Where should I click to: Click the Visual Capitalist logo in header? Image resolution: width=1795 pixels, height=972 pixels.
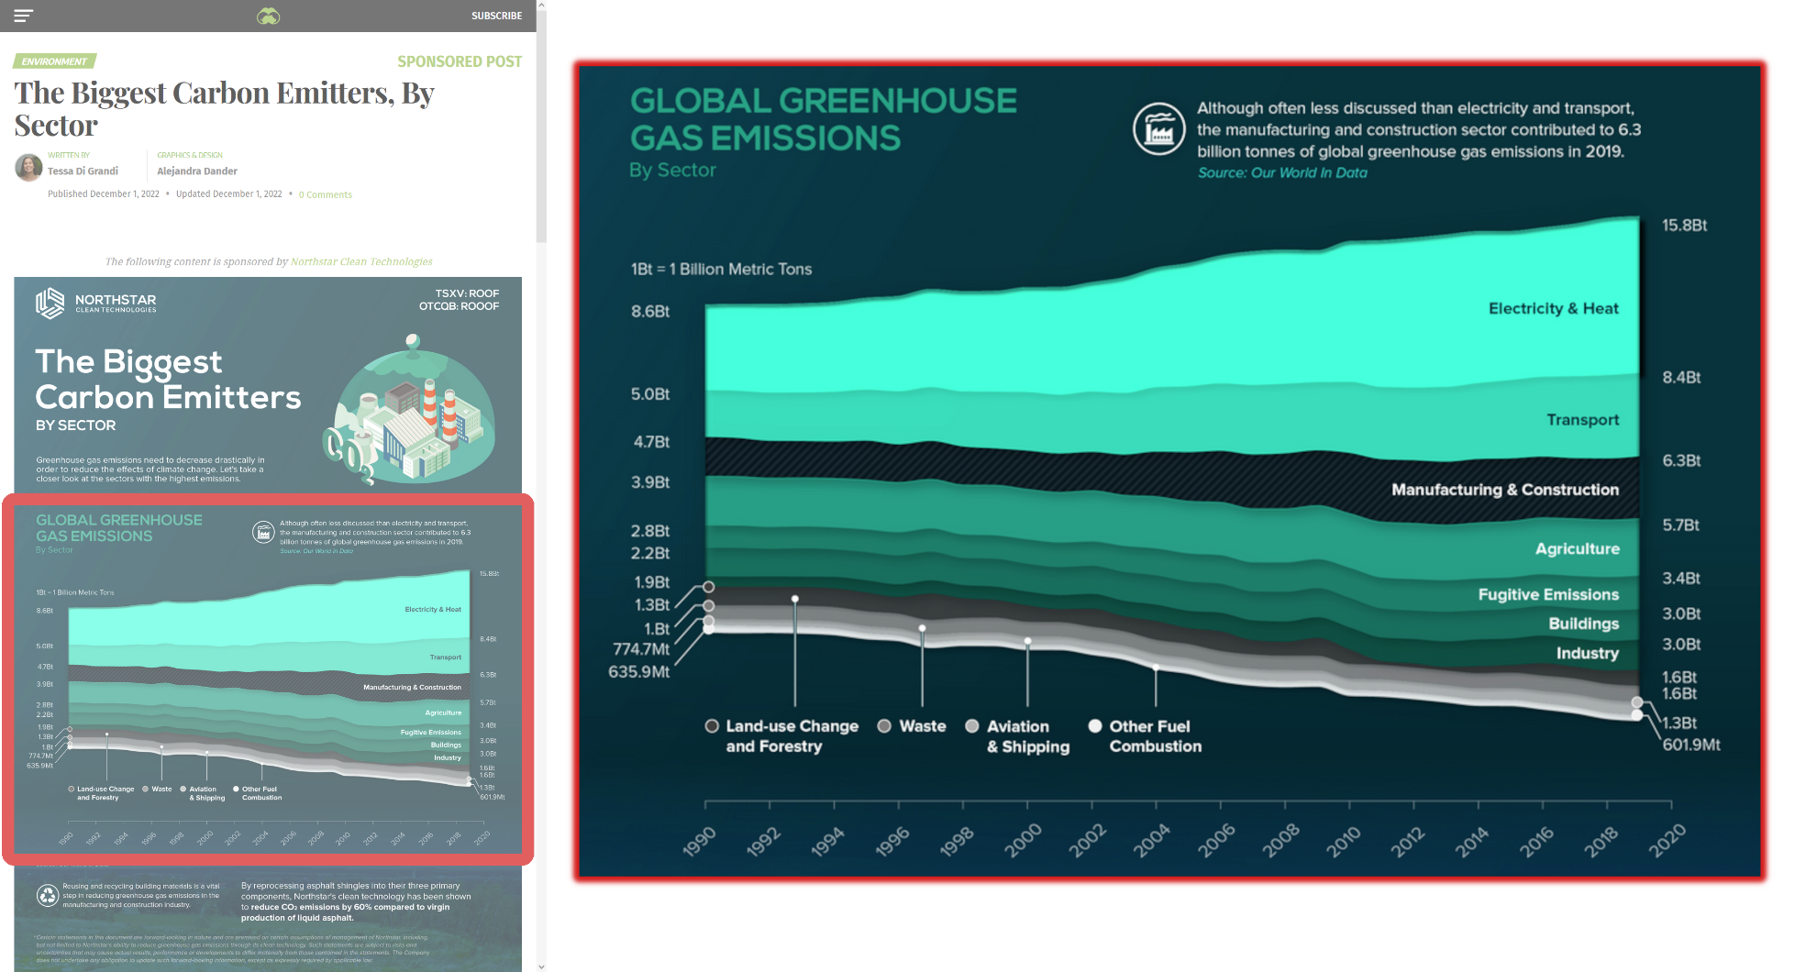click(268, 16)
